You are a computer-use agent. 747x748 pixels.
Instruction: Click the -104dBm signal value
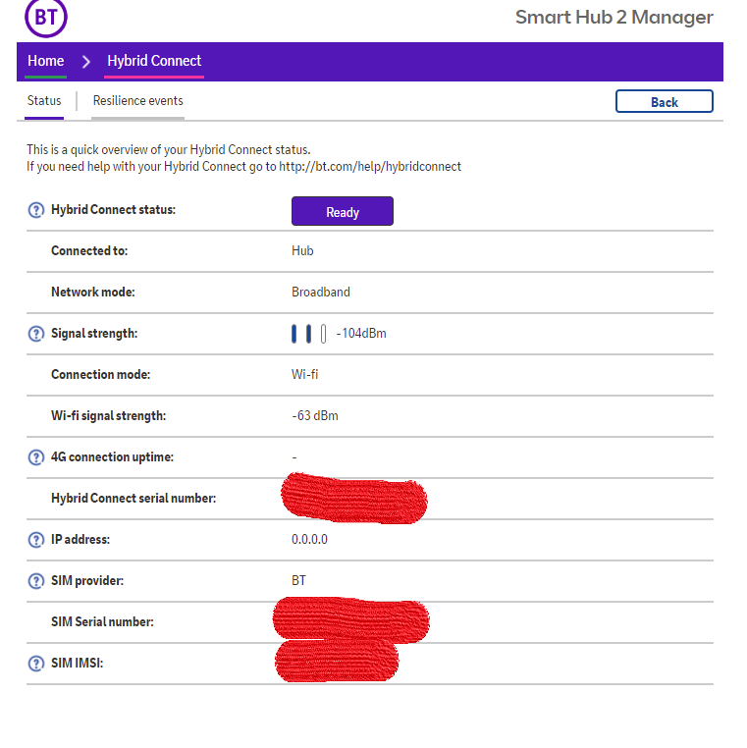(x=361, y=334)
